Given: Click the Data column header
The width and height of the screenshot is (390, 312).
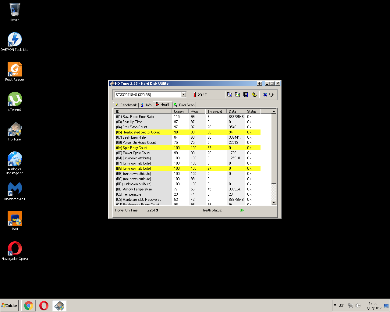Looking at the screenshot, I should tap(236, 111).
